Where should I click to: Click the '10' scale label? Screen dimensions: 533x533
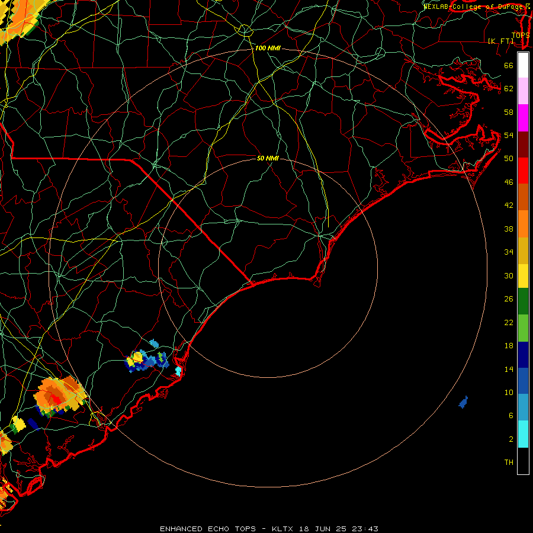[509, 393]
